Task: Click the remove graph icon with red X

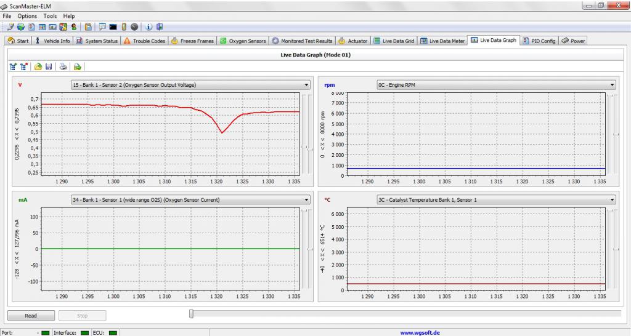Action: 24,66
